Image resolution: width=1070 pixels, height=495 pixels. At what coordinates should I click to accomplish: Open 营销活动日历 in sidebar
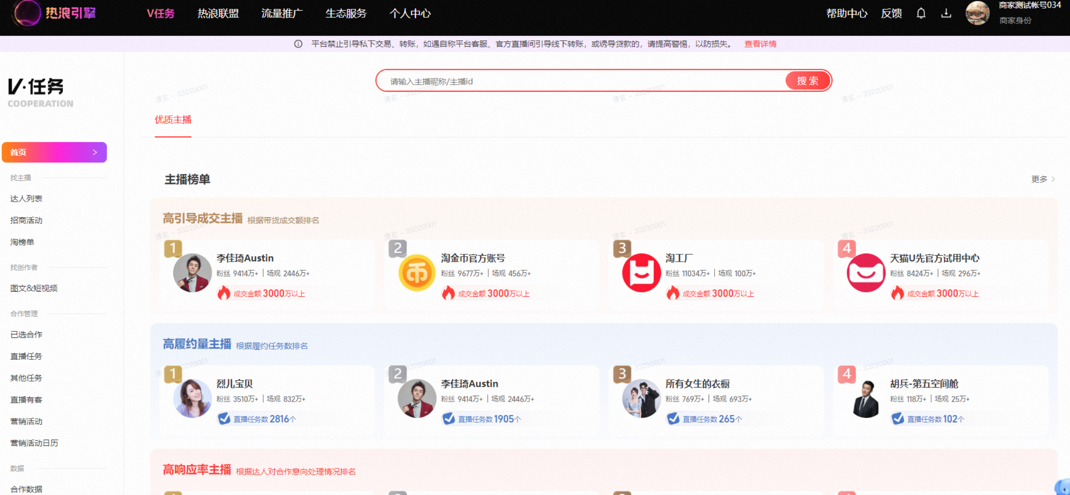coord(34,443)
